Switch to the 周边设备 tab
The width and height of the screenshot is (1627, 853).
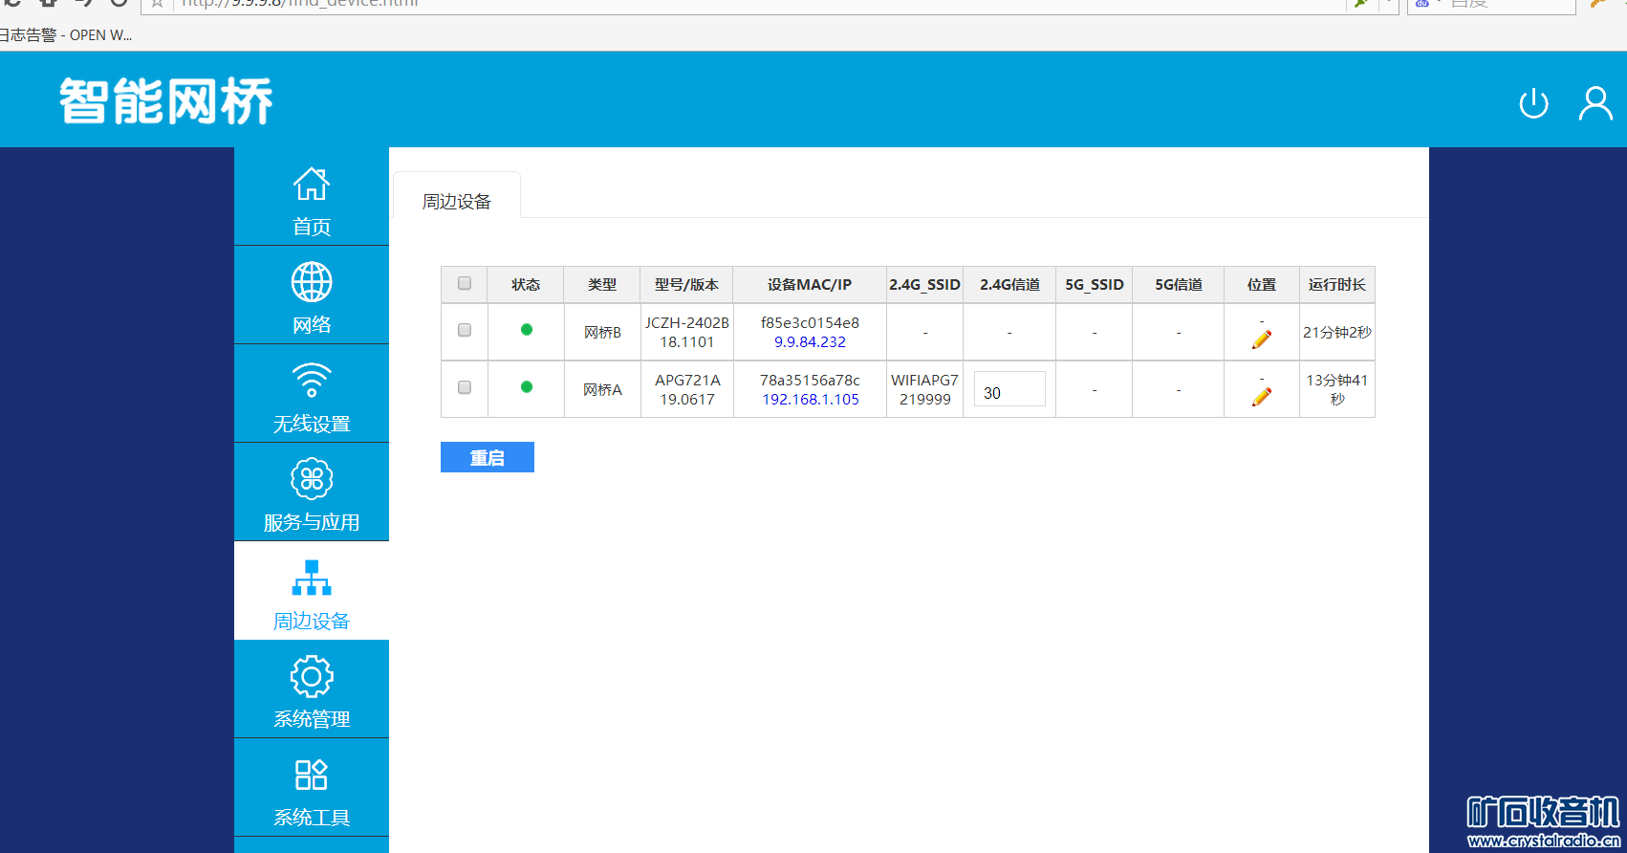(x=457, y=202)
